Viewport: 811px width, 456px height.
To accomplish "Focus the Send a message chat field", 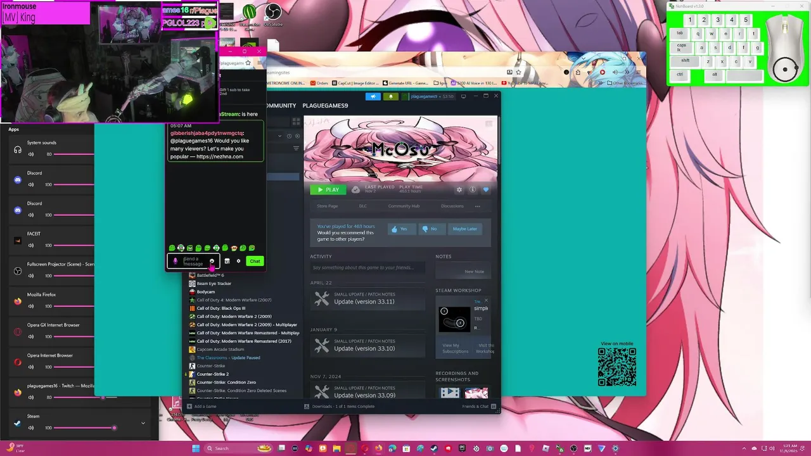I will (x=193, y=261).
